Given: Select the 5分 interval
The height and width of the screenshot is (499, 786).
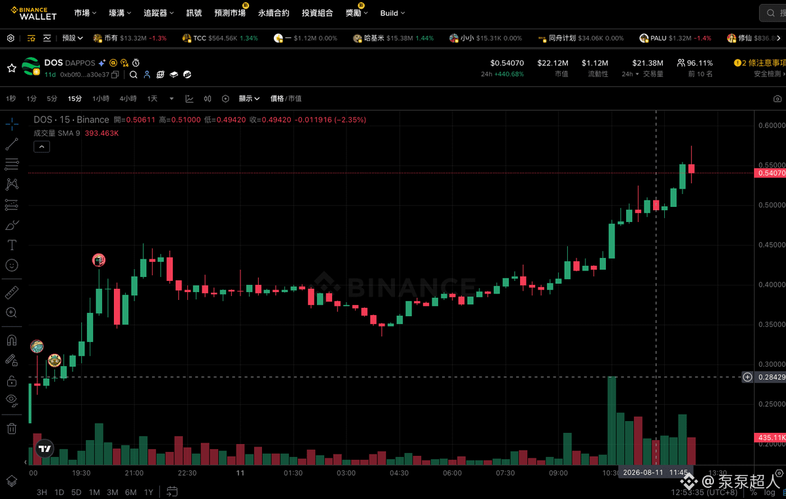Looking at the screenshot, I should tap(52, 99).
